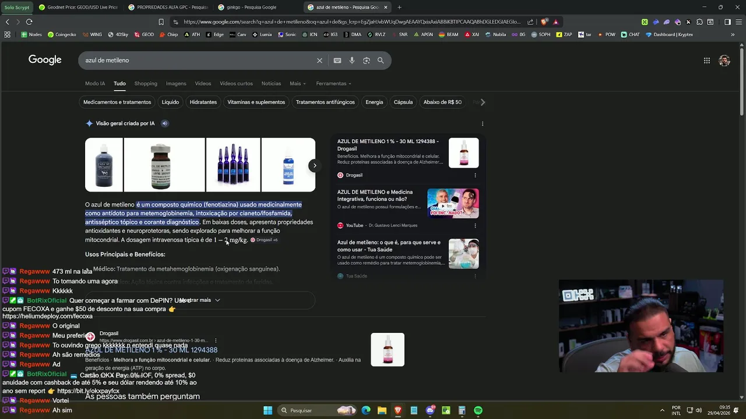Select the Vídeos results tab
The width and height of the screenshot is (746, 419).
(x=203, y=83)
